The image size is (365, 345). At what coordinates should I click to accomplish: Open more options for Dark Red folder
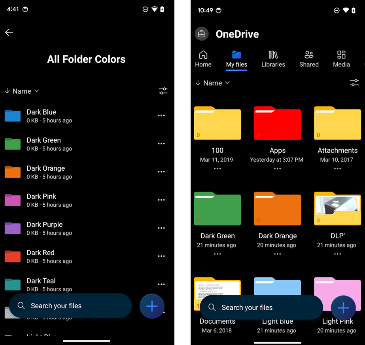pyautogui.click(x=161, y=256)
